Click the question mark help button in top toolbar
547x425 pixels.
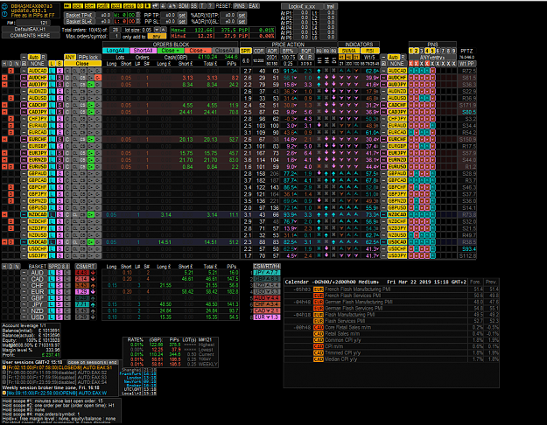click(x=211, y=6)
